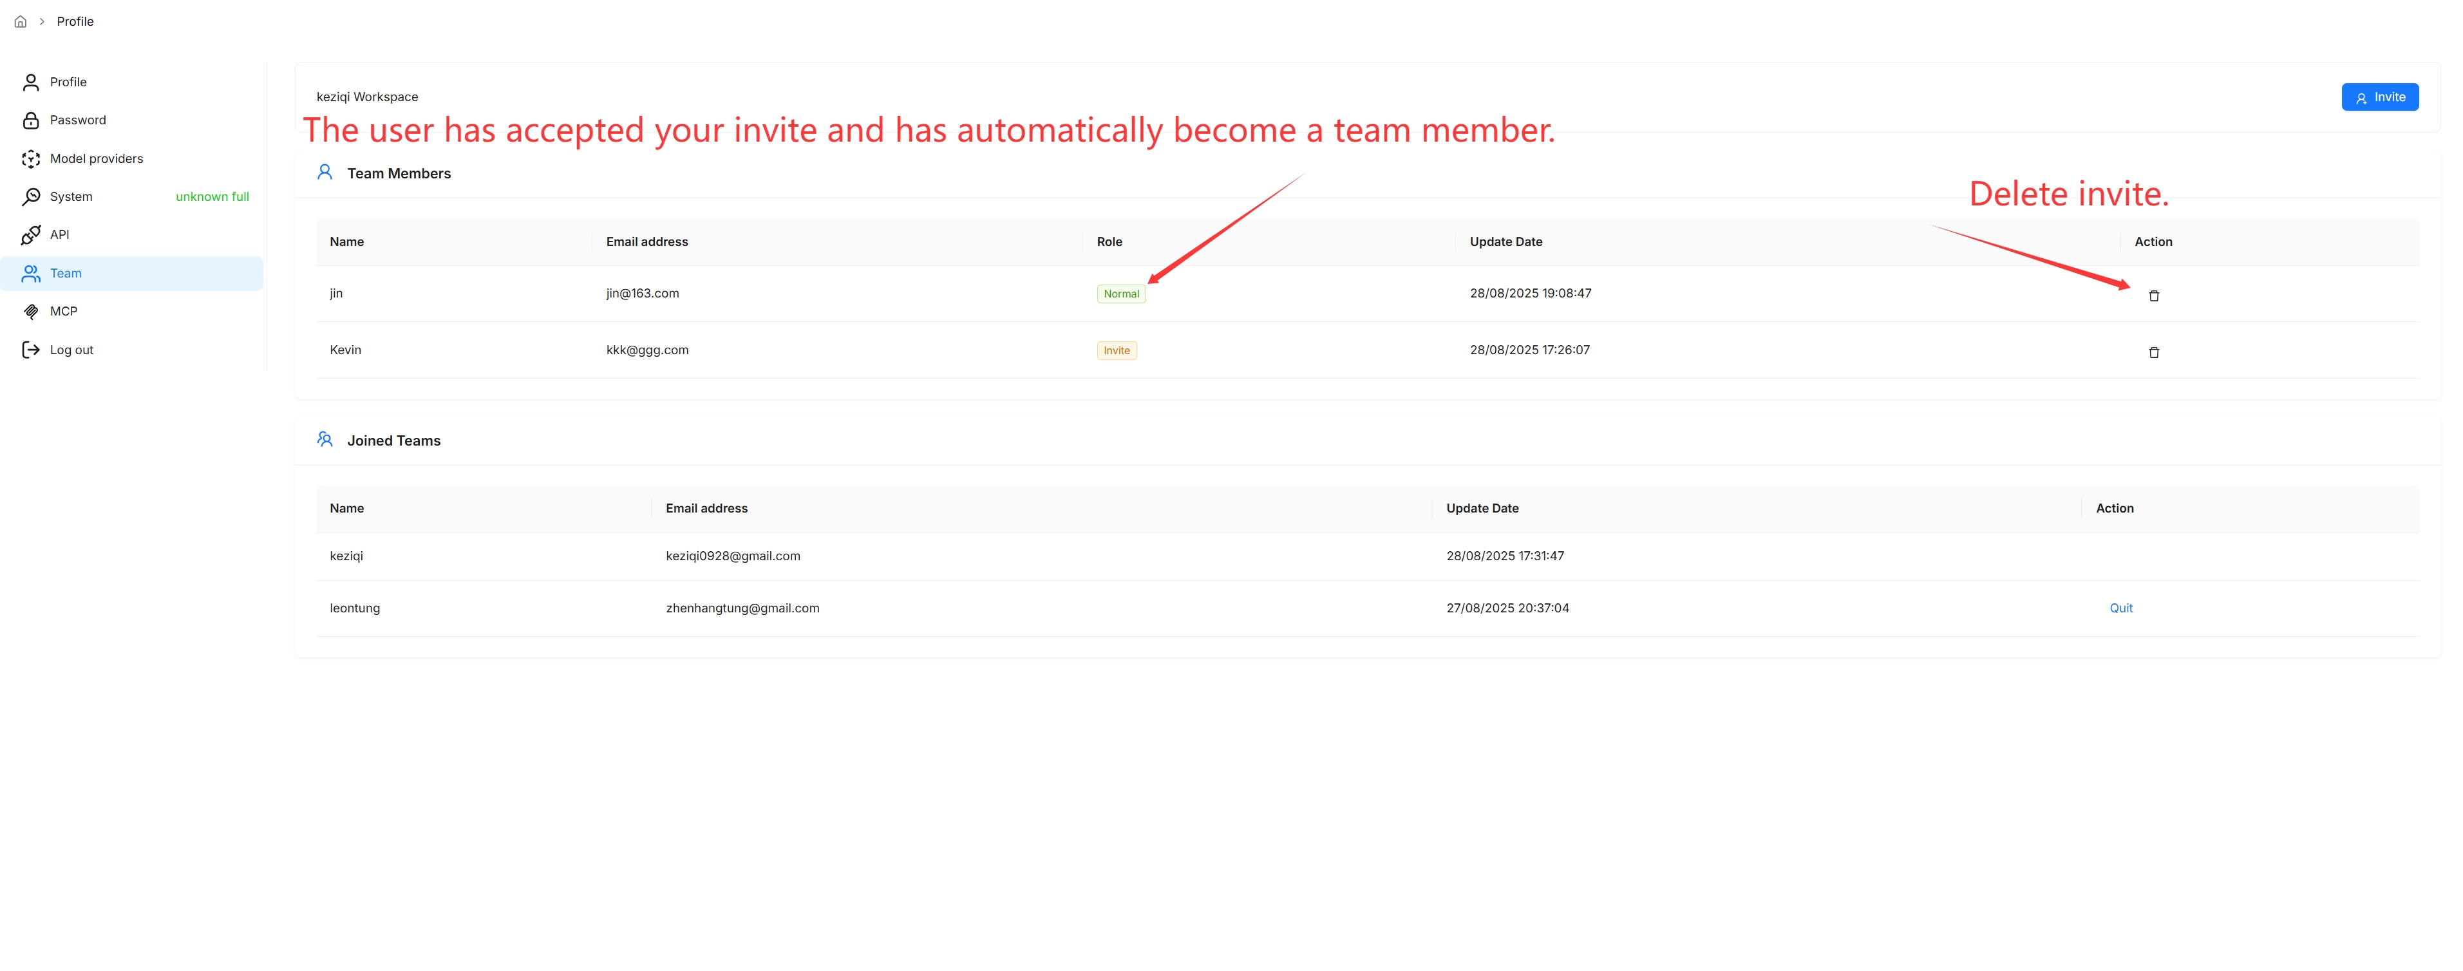Delete Kevin's invite with trash icon
The width and height of the screenshot is (2463, 971).
point(2153,353)
